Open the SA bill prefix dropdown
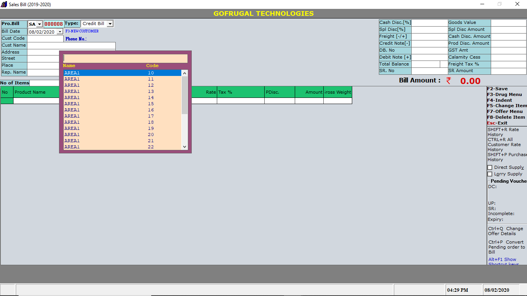This screenshot has width=527, height=296. point(39,24)
